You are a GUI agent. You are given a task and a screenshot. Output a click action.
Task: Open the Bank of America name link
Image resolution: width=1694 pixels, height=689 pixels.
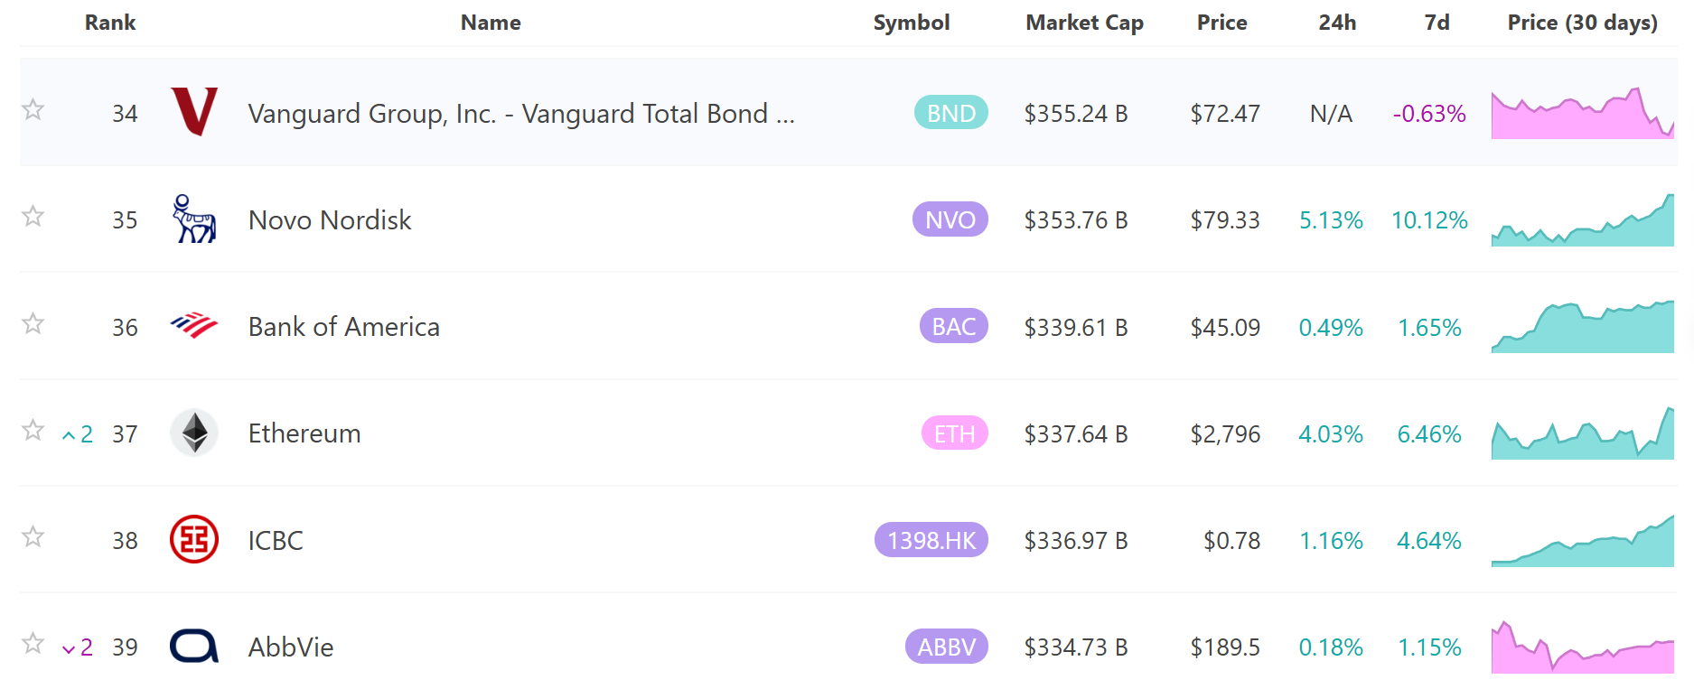[x=343, y=326]
